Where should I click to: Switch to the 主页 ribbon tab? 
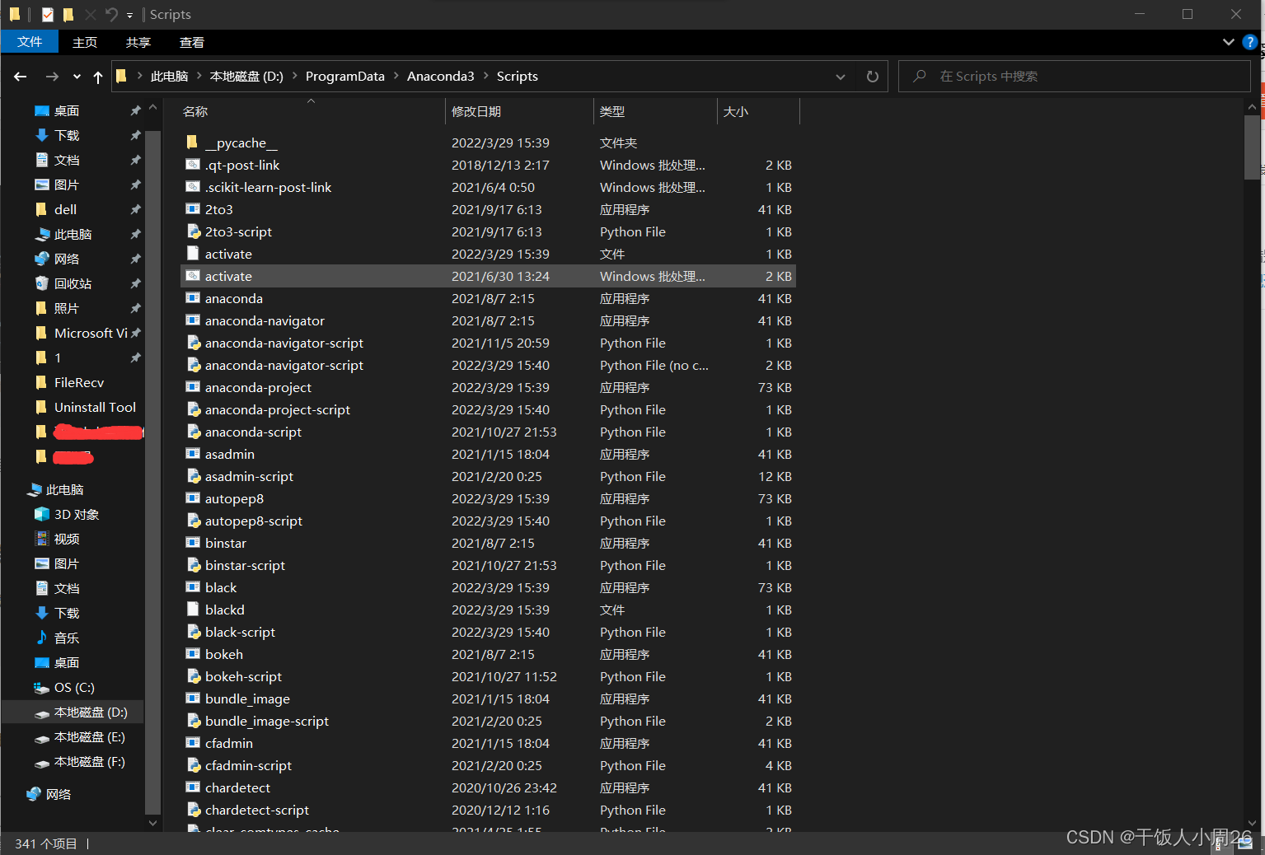pyautogui.click(x=85, y=42)
